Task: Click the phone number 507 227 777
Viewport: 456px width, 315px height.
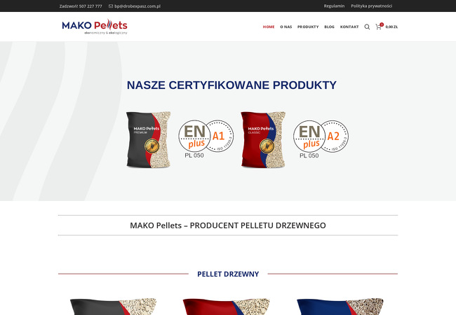Action: 90,6
